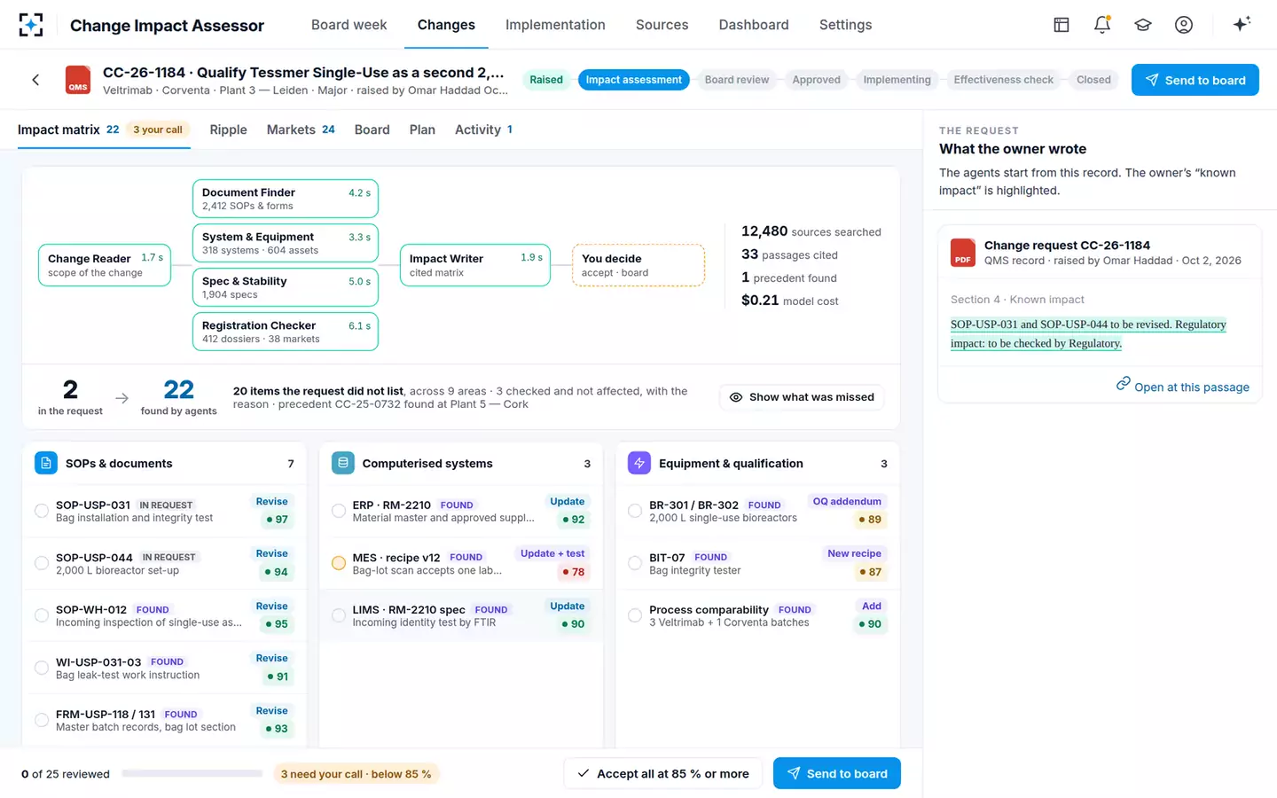
Task: Click the SOPs & documents category icon
Action: [x=46, y=463]
